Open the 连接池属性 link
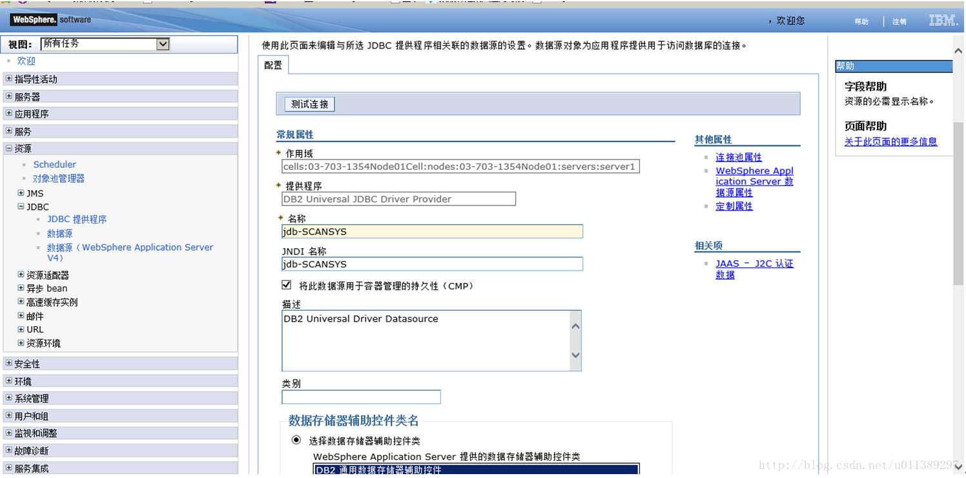The image size is (966, 478). click(x=739, y=157)
